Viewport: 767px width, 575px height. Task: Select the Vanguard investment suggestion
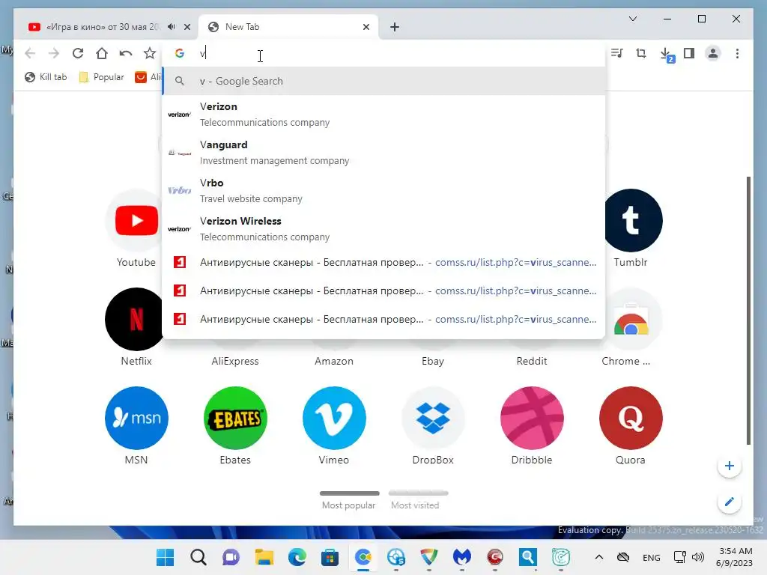[384, 153]
